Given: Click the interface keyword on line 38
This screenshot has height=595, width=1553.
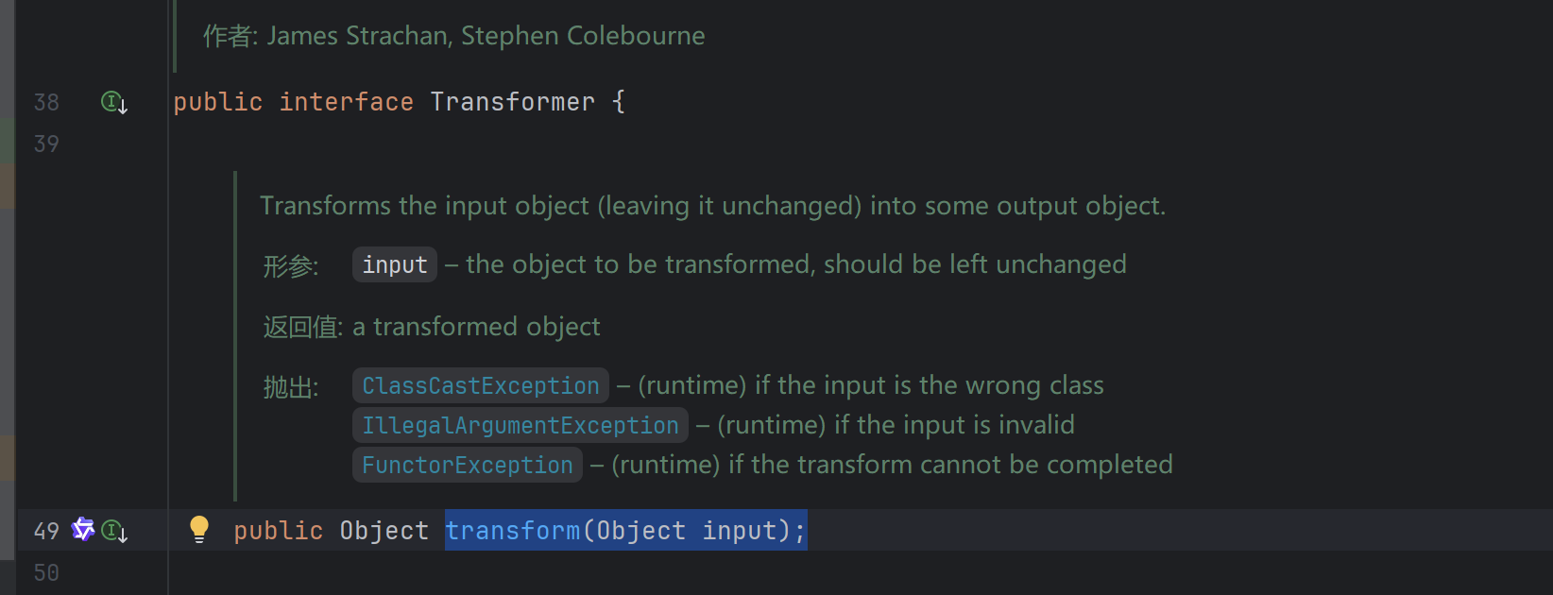Looking at the screenshot, I should point(346,102).
